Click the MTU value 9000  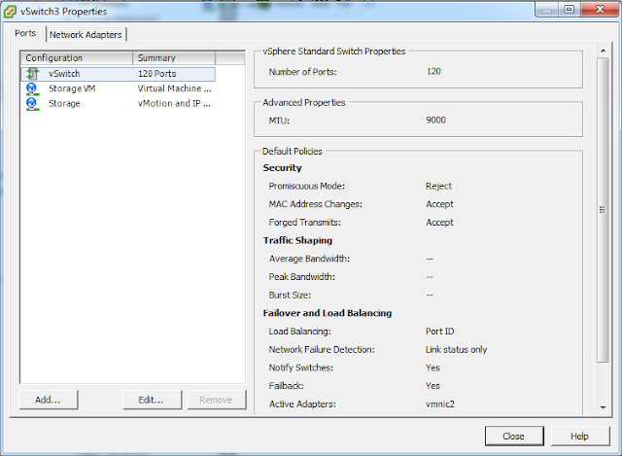point(436,121)
